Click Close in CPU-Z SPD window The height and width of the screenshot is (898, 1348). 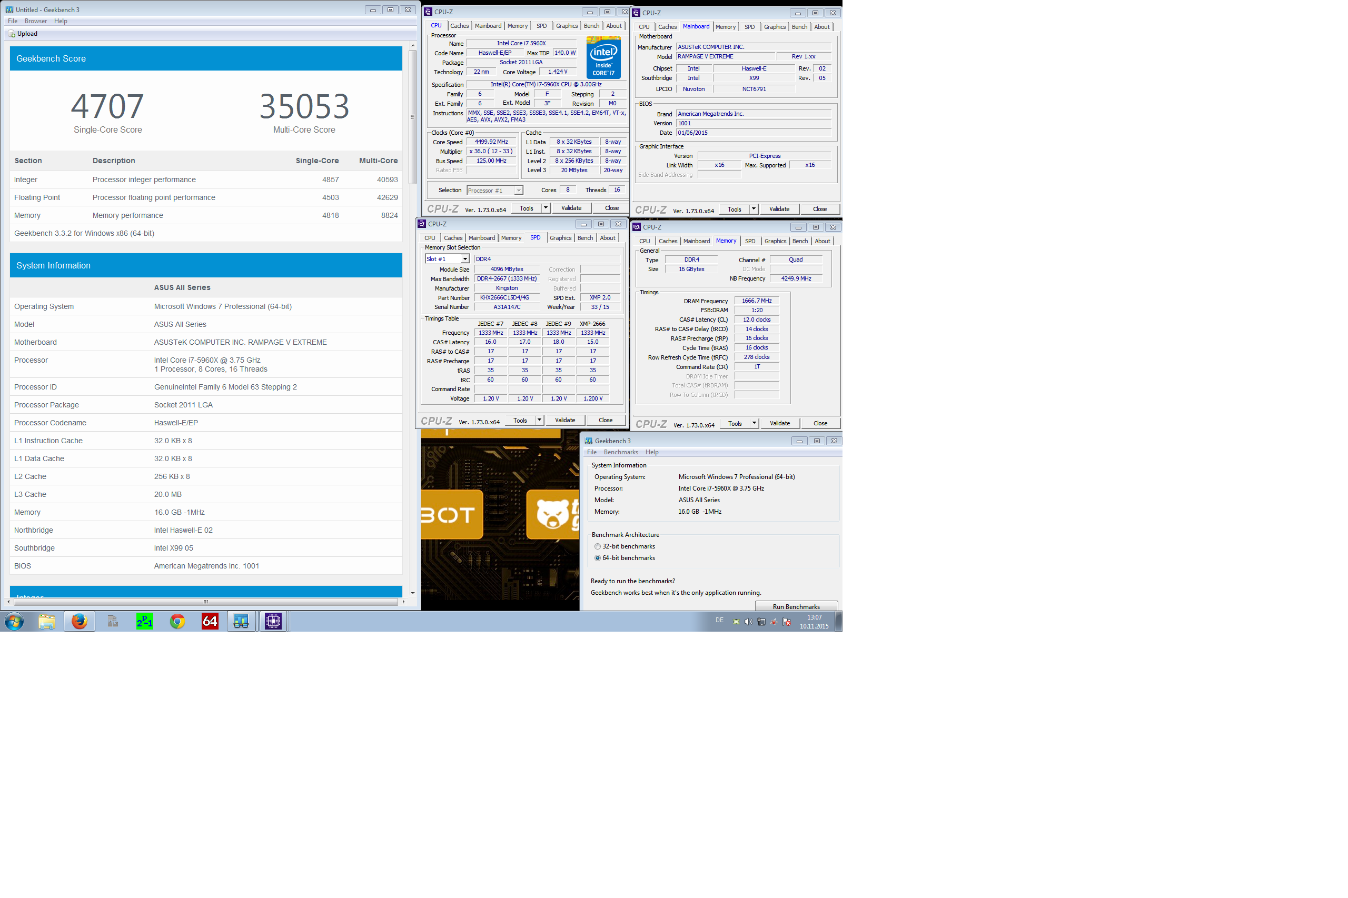[606, 420]
